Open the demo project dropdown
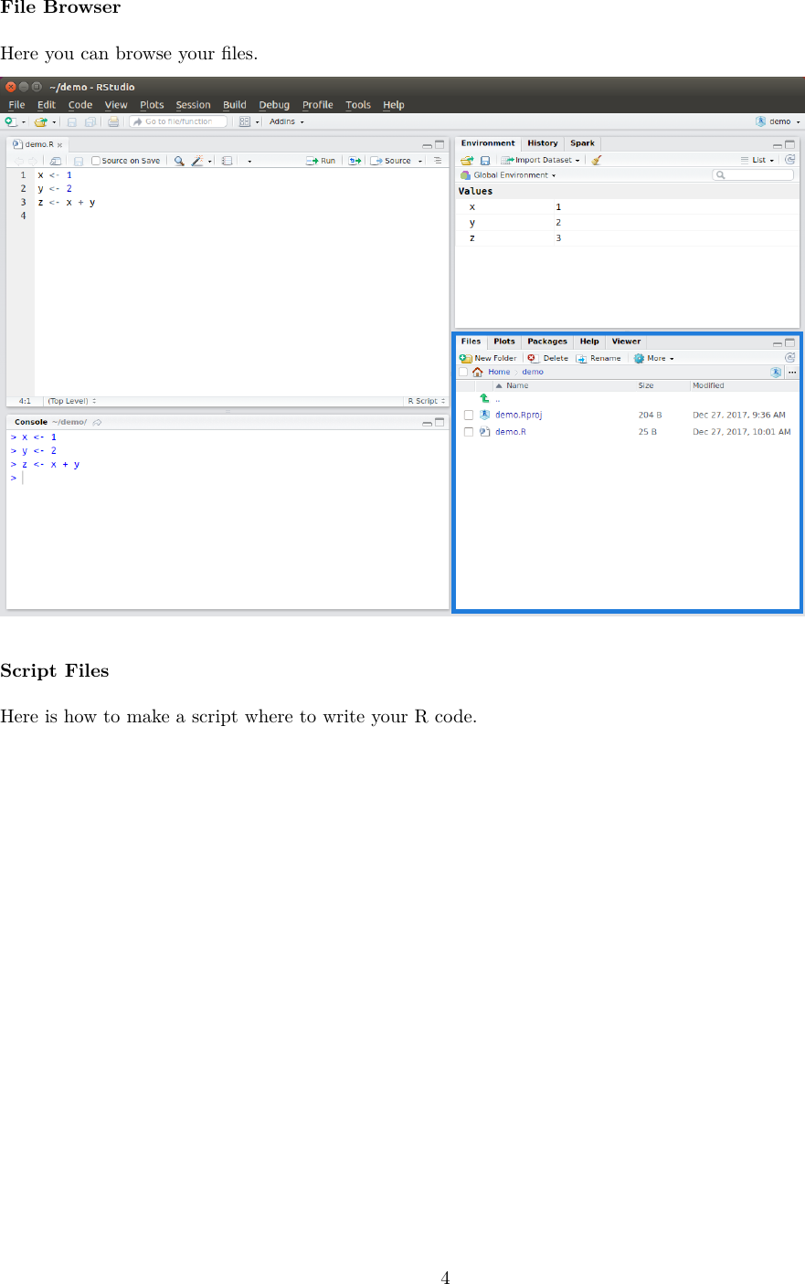 [778, 121]
